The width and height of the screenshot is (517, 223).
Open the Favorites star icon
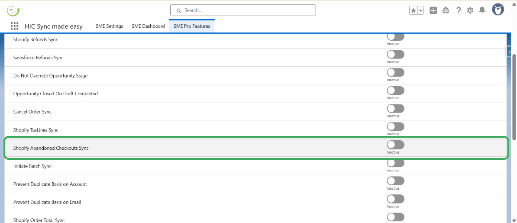click(x=414, y=10)
